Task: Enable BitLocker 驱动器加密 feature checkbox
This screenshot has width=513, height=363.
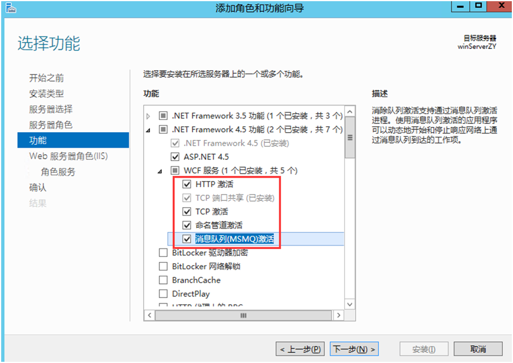Action: 163,253
